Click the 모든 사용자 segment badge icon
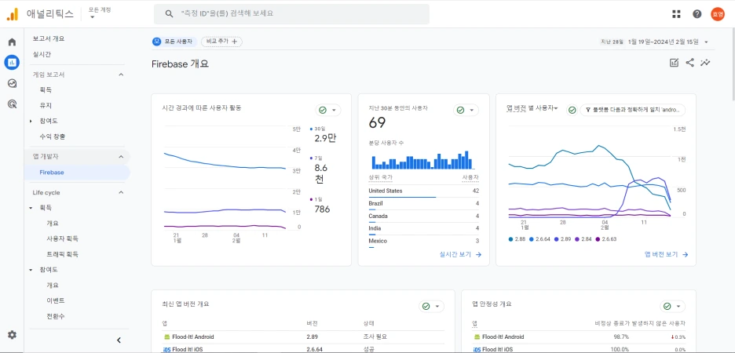735x353 pixels. click(x=156, y=42)
